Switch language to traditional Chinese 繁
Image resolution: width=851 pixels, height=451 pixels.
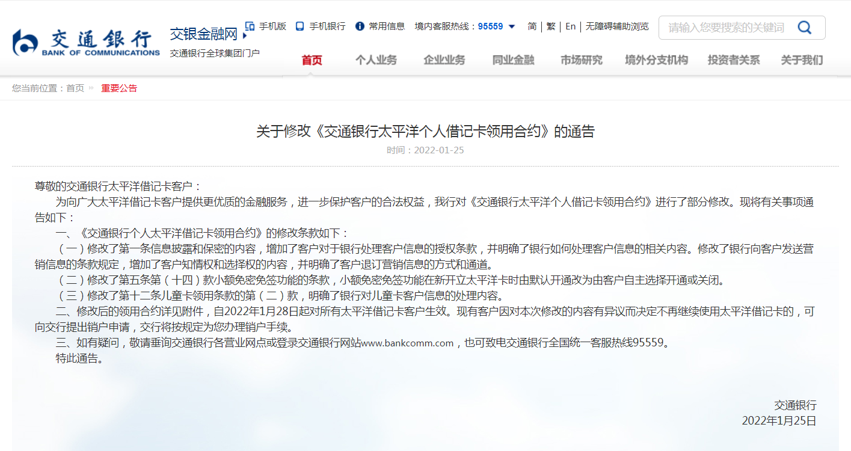(x=551, y=26)
